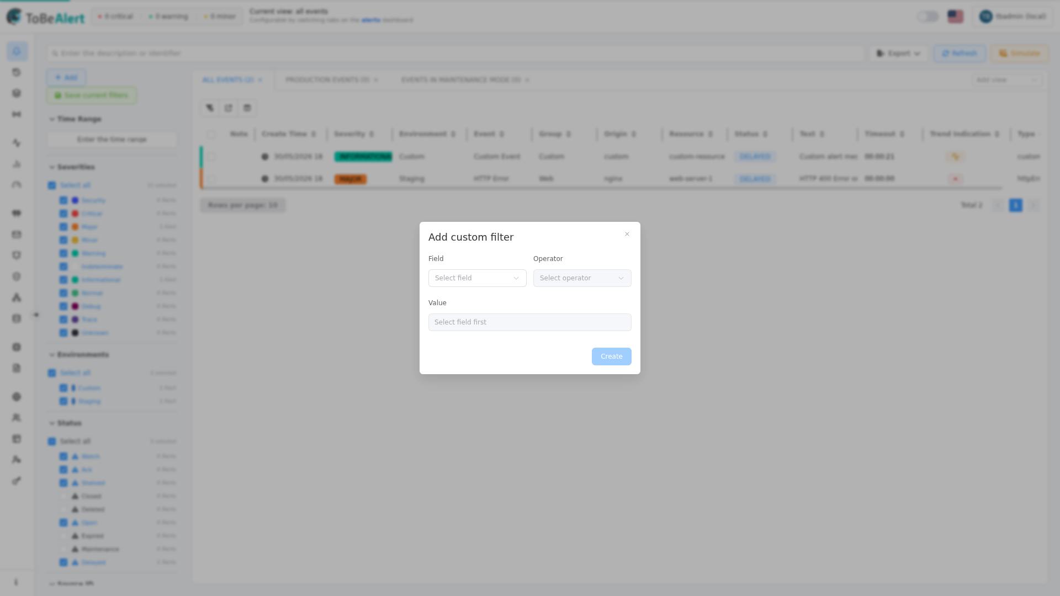Viewport: 1060px width, 596px height.
Task: Uncheck the Major severity checkbox
Action: click(63, 227)
